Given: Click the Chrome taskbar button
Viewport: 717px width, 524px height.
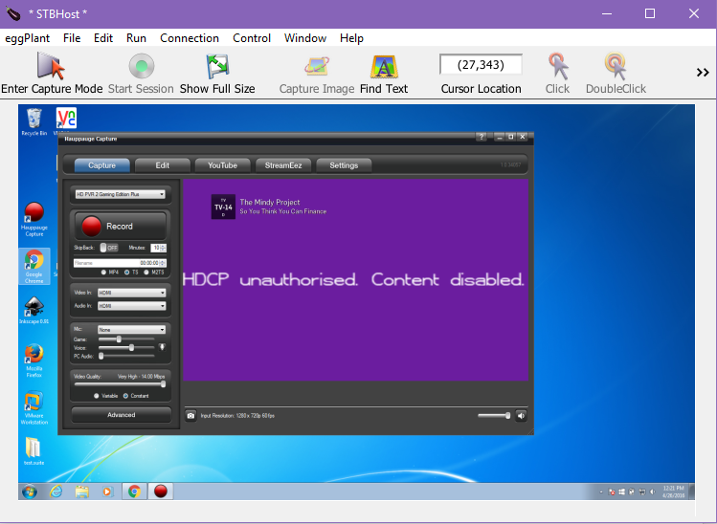Looking at the screenshot, I should click(134, 491).
